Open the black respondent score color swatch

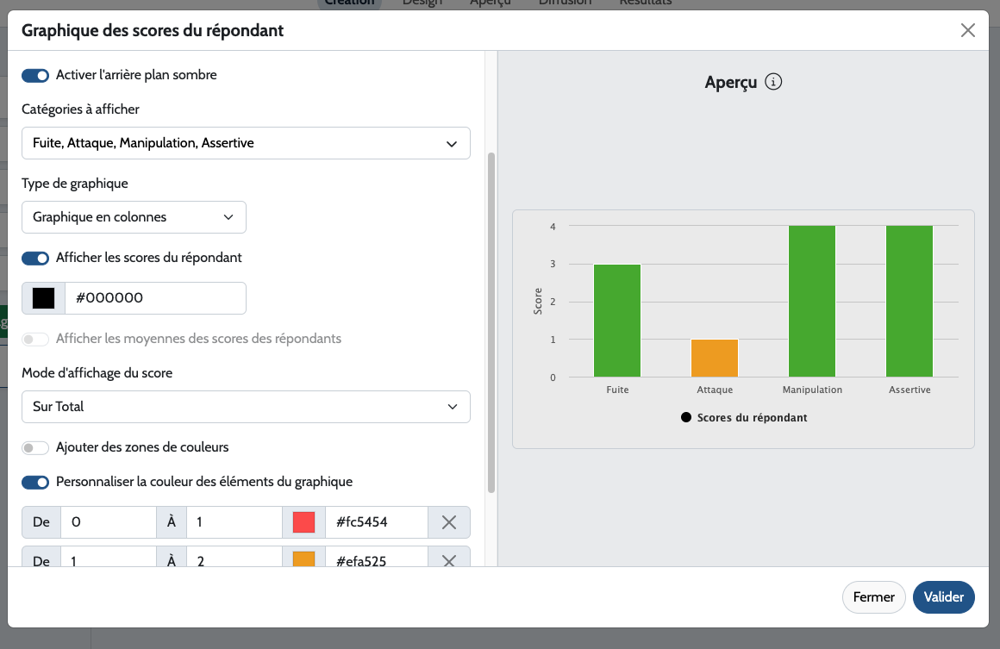tap(43, 298)
